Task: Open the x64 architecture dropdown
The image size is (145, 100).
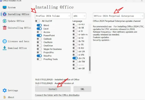Action: 79,16
